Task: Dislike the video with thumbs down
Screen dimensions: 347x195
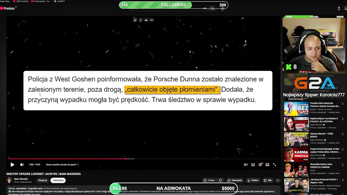Action: coord(220,180)
